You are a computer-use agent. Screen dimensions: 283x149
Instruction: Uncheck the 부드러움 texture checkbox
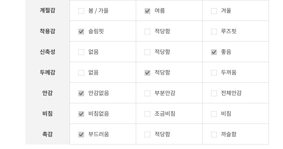pyautogui.click(x=81, y=135)
